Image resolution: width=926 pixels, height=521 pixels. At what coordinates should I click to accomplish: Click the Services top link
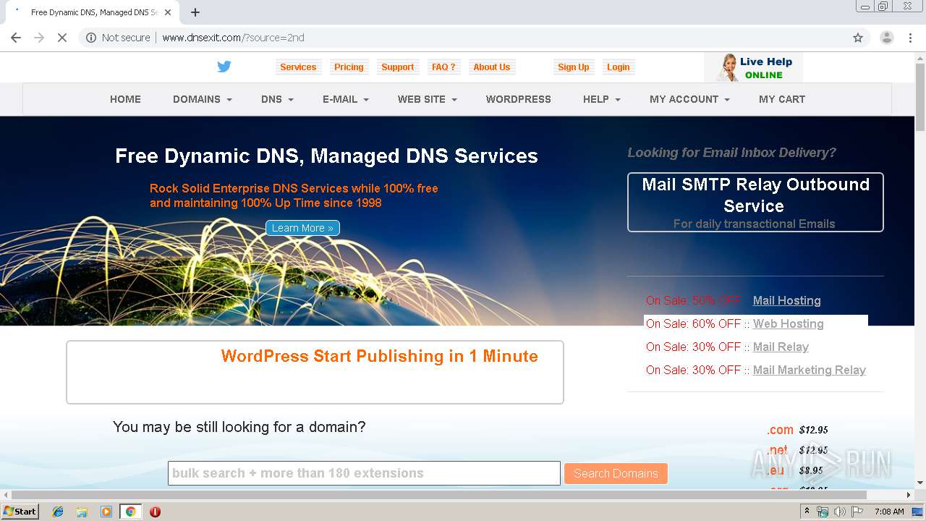[298, 67]
